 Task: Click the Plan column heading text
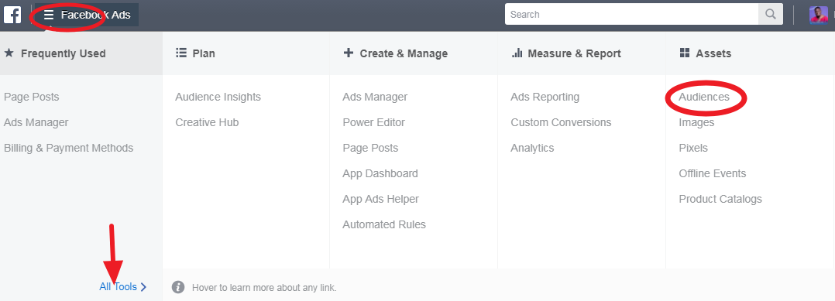[x=204, y=53]
